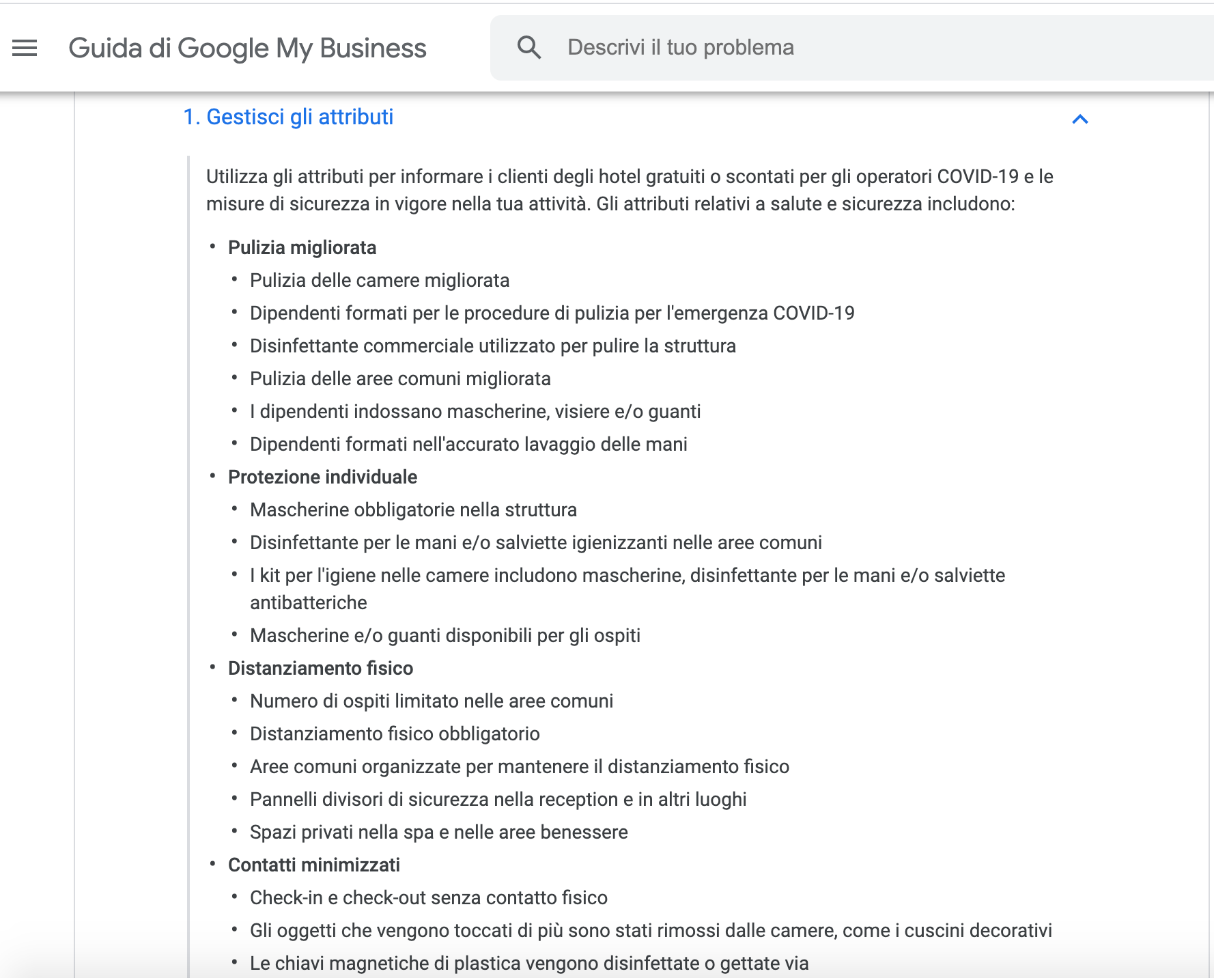This screenshot has height=978, width=1214.
Task: Click the 'Protezione individuale' bold heading
Action: 322,477
